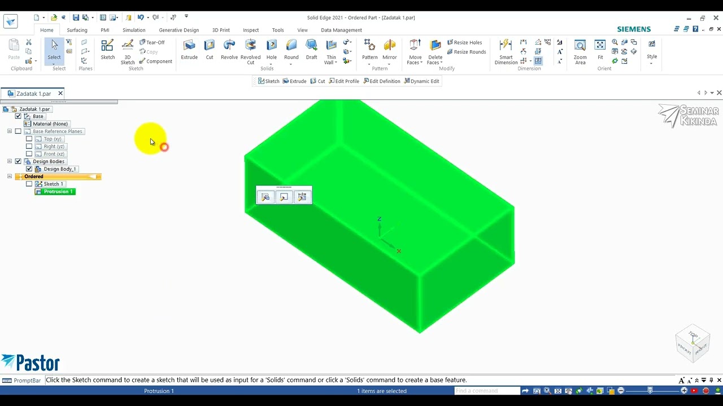Open the Simulation tab
Screen dimensions: 723x406
pyautogui.click(x=134, y=30)
